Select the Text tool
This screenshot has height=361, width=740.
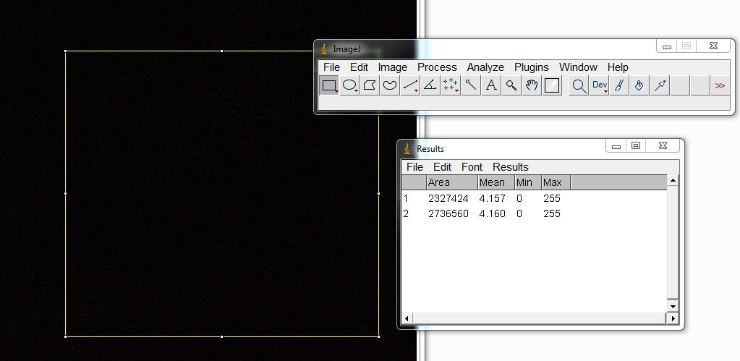pos(491,85)
